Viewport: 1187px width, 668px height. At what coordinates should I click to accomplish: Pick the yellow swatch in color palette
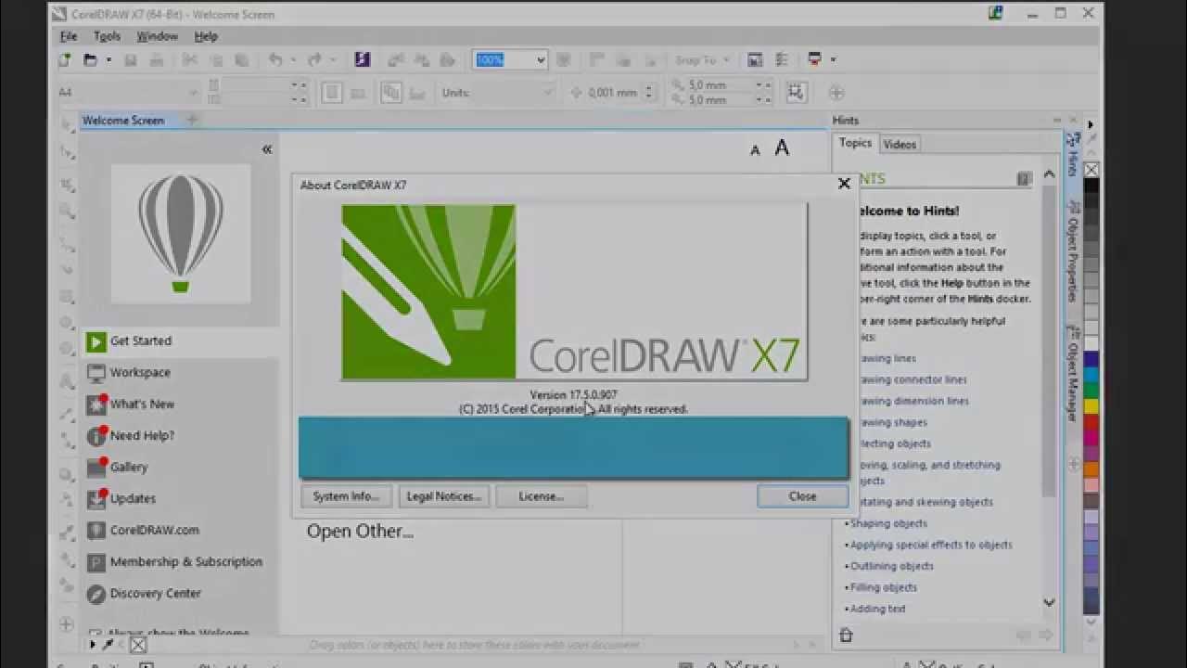pos(1091,405)
